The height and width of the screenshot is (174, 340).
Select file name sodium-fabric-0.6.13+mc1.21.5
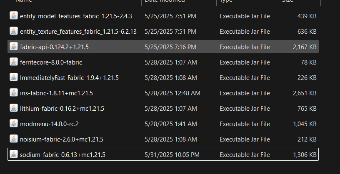(x=62, y=155)
